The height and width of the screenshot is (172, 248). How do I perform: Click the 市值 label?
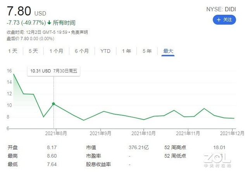91,148
